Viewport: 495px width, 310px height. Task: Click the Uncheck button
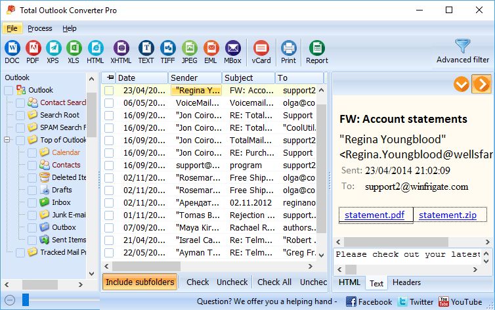232,282
